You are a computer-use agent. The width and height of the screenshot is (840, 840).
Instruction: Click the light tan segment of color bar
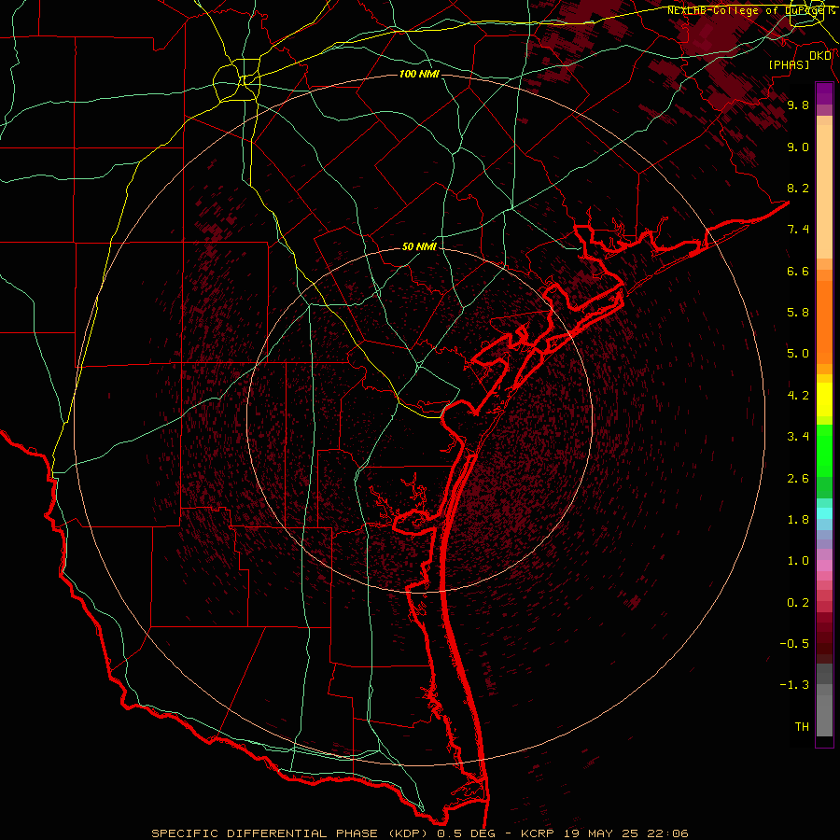pyautogui.click(x=824, y=191)
